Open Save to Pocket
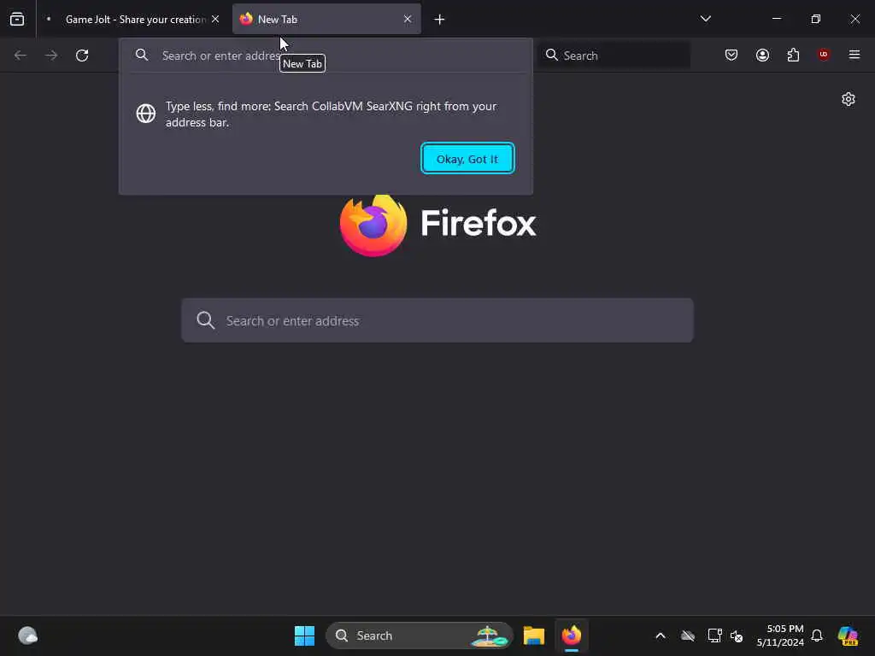The image size is (875, 656). pyautogui.click(x=731, y=55)
